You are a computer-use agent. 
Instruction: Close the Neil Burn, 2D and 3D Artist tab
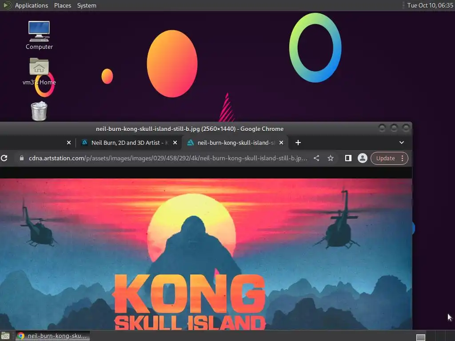click(x=175, y=143)
